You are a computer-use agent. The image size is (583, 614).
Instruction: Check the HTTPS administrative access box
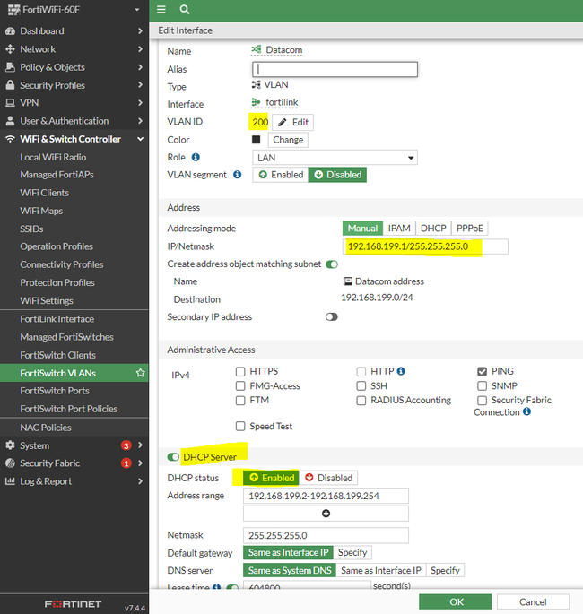[240, 371]
